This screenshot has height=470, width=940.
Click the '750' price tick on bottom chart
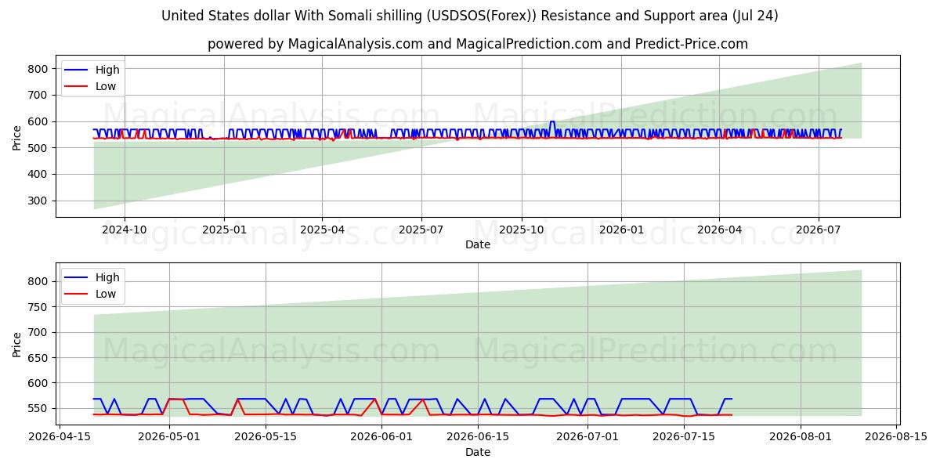[x=38, y=307]
